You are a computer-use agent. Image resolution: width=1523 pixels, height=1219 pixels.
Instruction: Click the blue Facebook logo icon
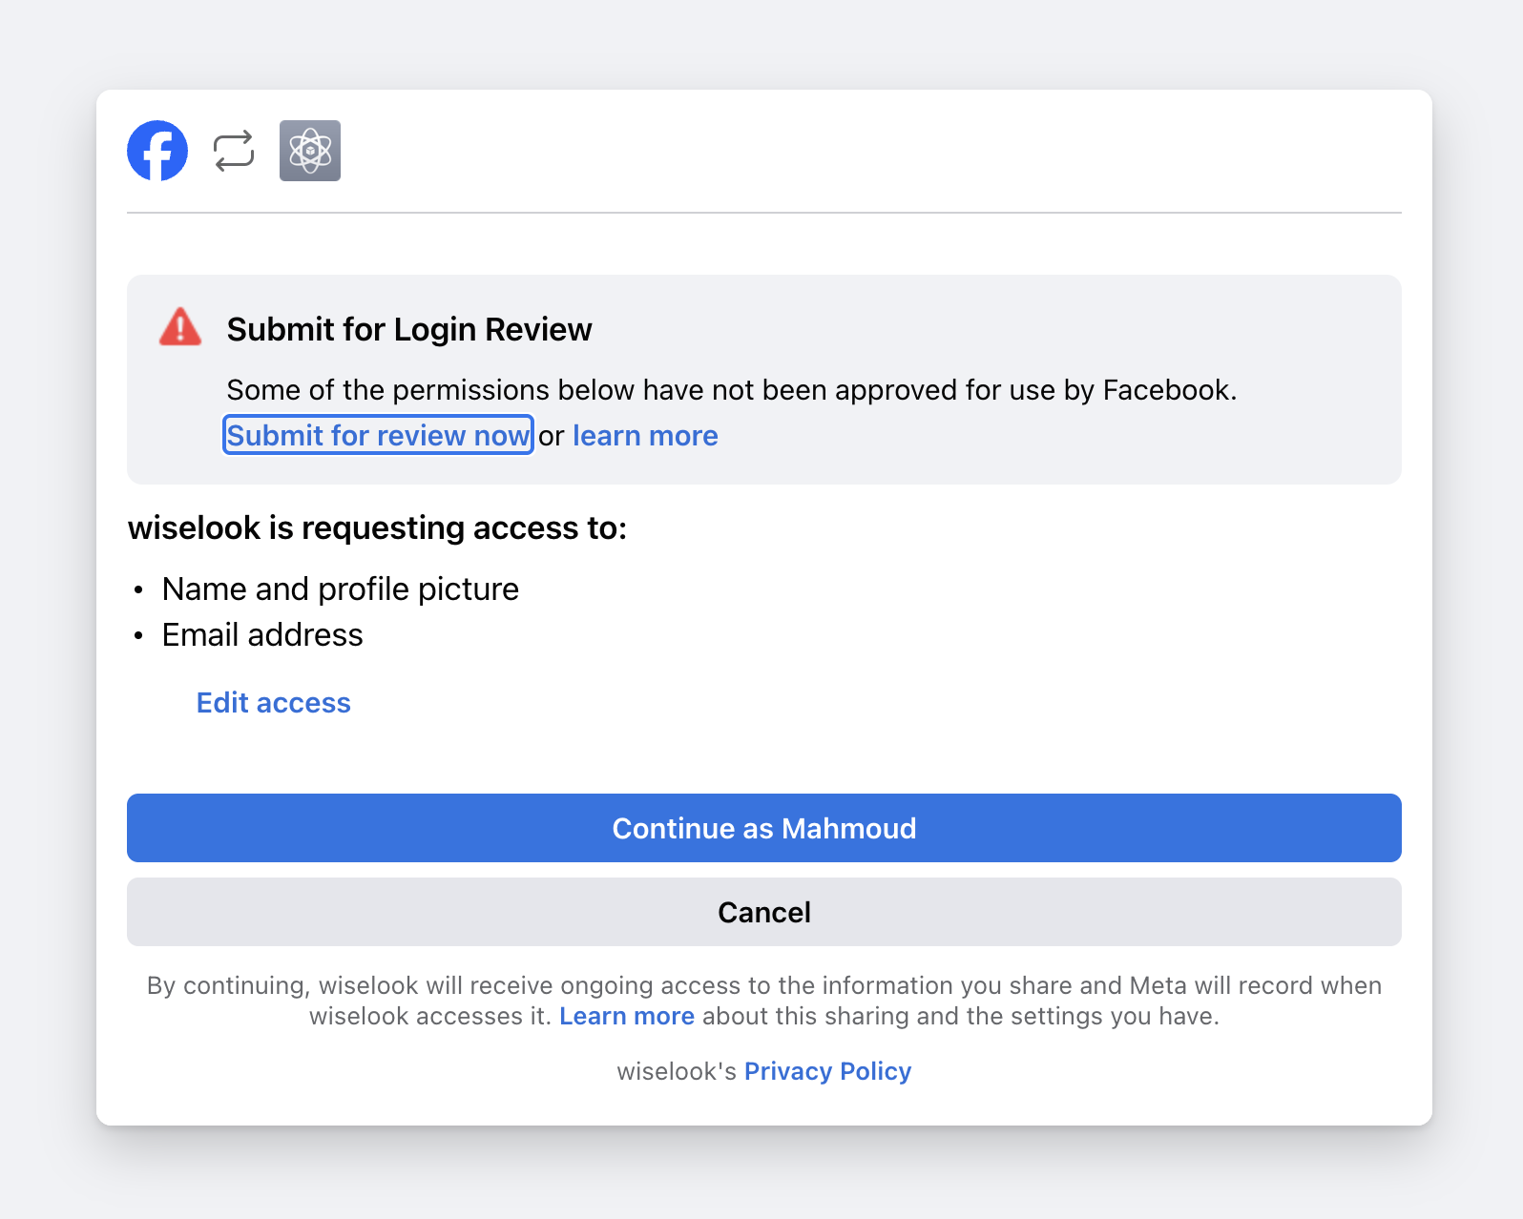pyautogui.click(x=157, y=151)
